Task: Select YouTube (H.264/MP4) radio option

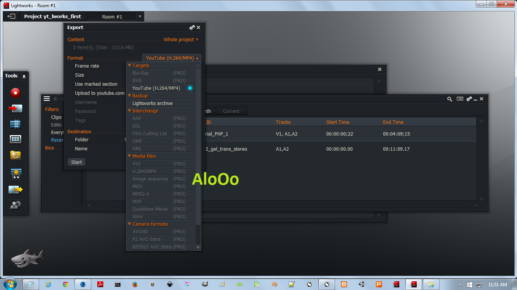Action: 190,88
